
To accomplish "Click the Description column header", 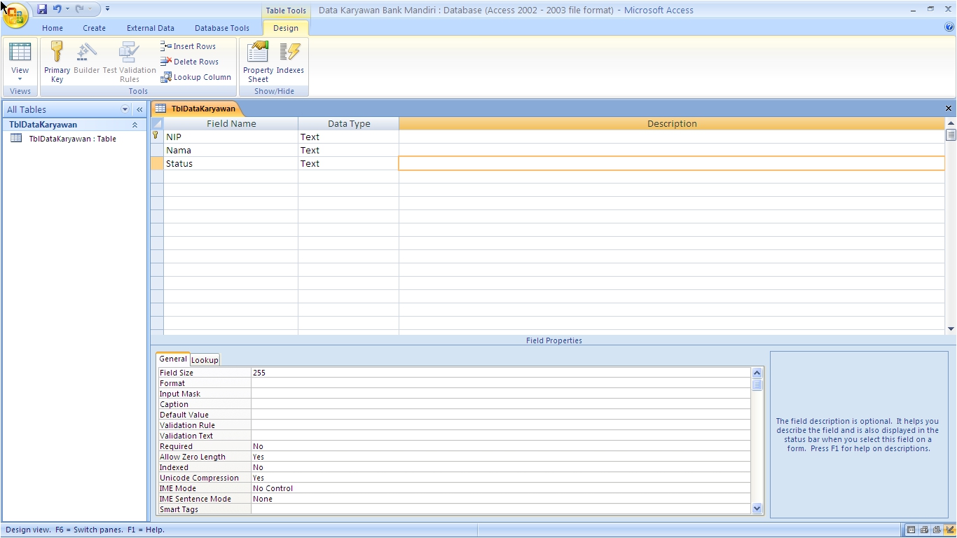I will pyautogui.click(x=671, y=123).
